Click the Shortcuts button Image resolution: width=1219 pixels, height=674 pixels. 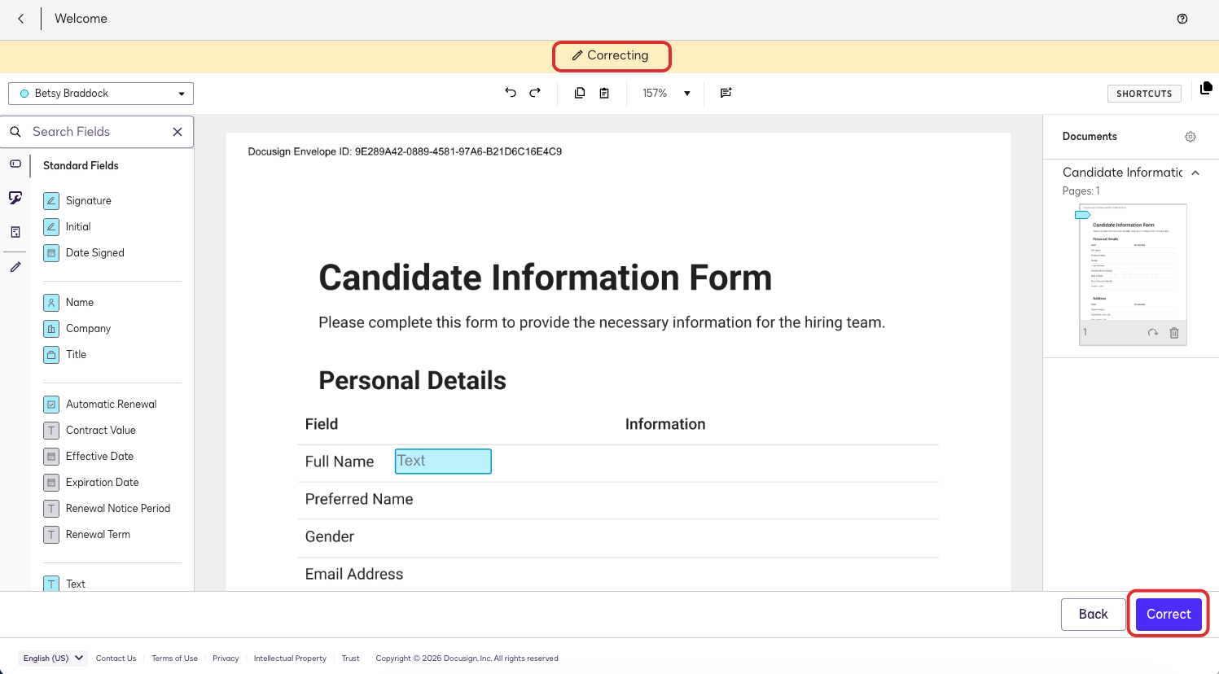1144,94
